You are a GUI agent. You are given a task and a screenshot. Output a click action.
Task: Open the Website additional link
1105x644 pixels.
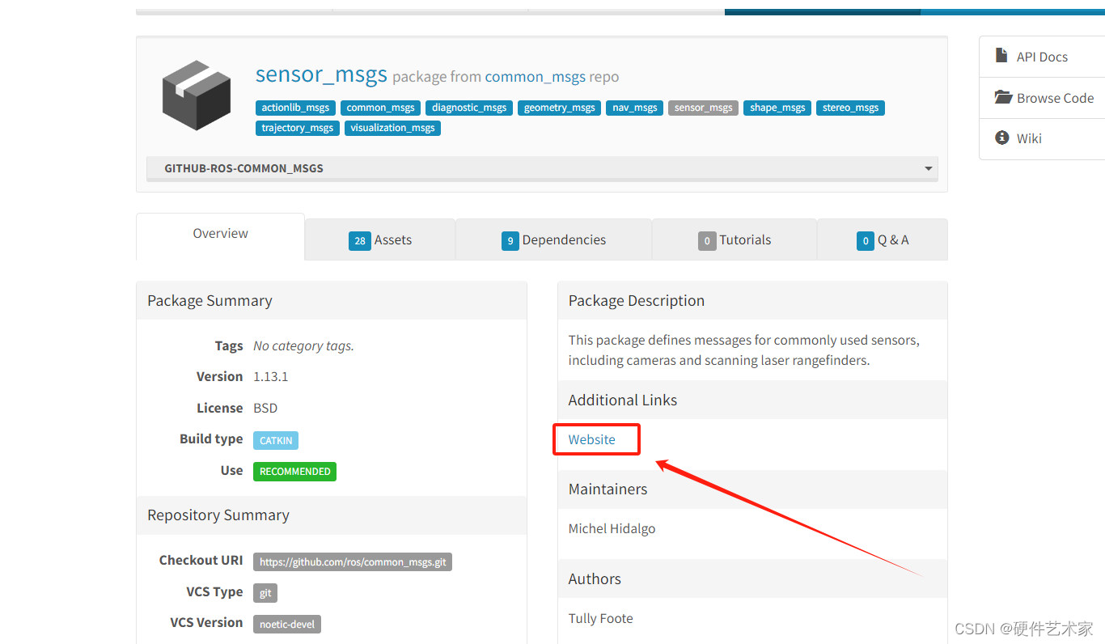(591, 439)
